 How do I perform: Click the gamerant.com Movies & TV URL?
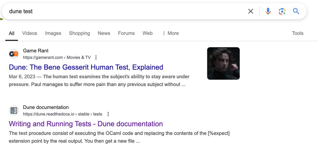pos(57,58)
